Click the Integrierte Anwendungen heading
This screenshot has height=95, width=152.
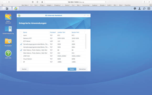click(32, 23)
